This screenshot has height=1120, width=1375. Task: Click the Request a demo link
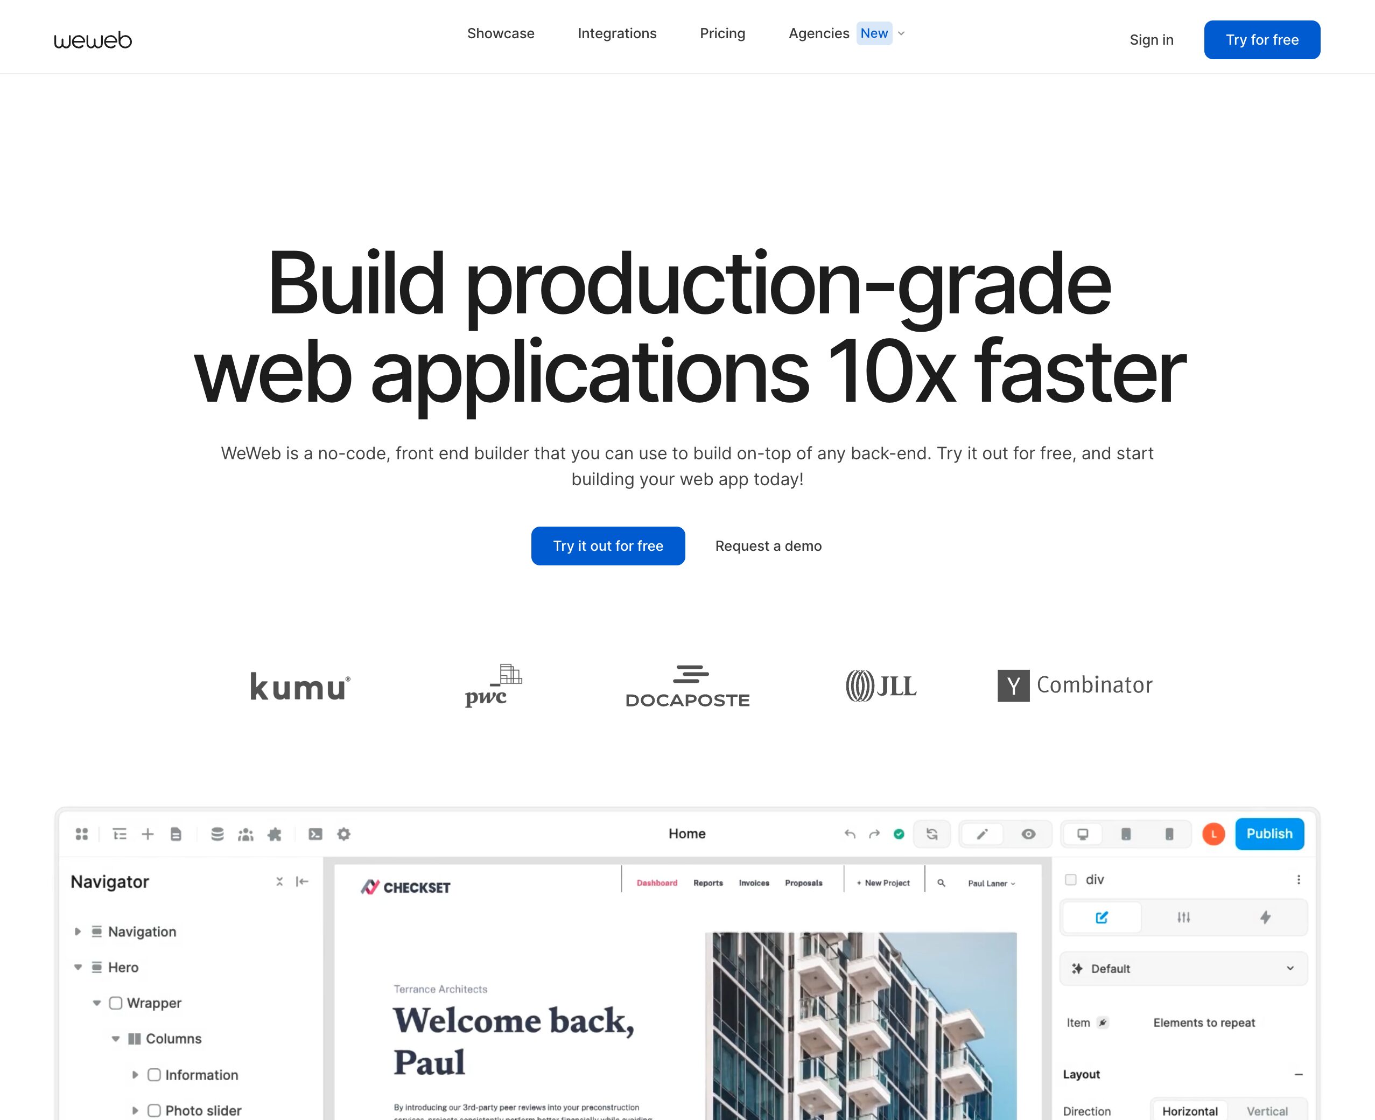tap(768, 546)
